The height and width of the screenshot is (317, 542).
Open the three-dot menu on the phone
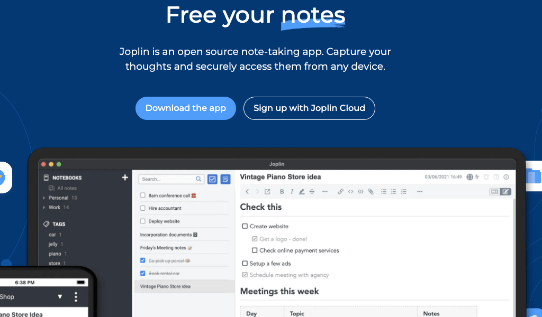pyautogui.click(x=76, y=296)
